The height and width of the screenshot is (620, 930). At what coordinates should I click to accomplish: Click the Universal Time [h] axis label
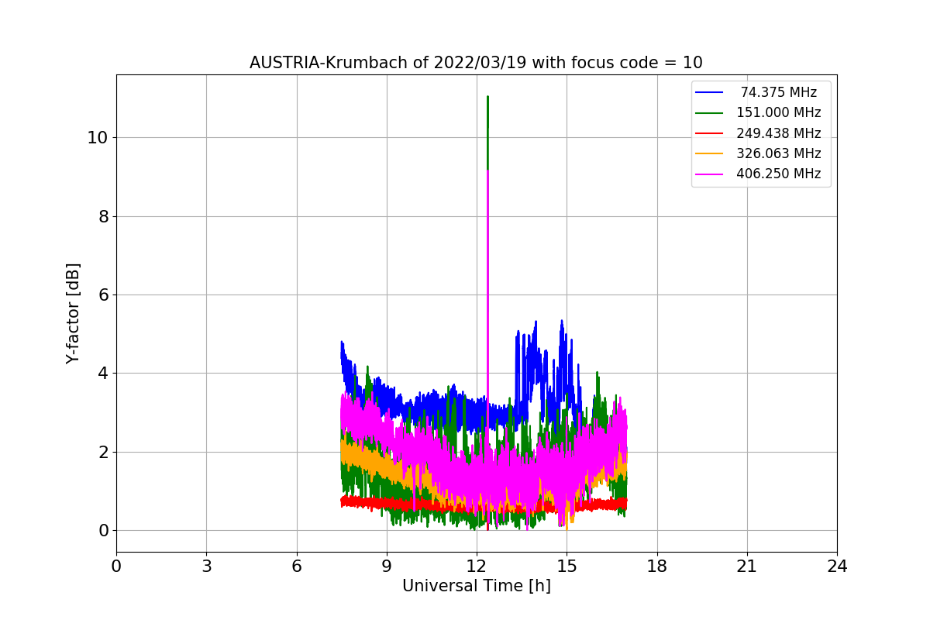click(x=476, y=586)
